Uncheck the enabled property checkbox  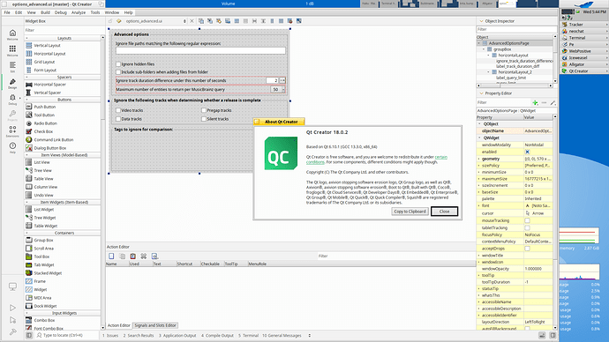pyautogui.click(x=527, y=152)
